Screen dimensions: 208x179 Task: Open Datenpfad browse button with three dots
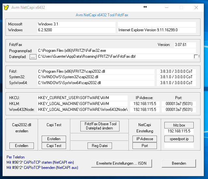[33, 57]
